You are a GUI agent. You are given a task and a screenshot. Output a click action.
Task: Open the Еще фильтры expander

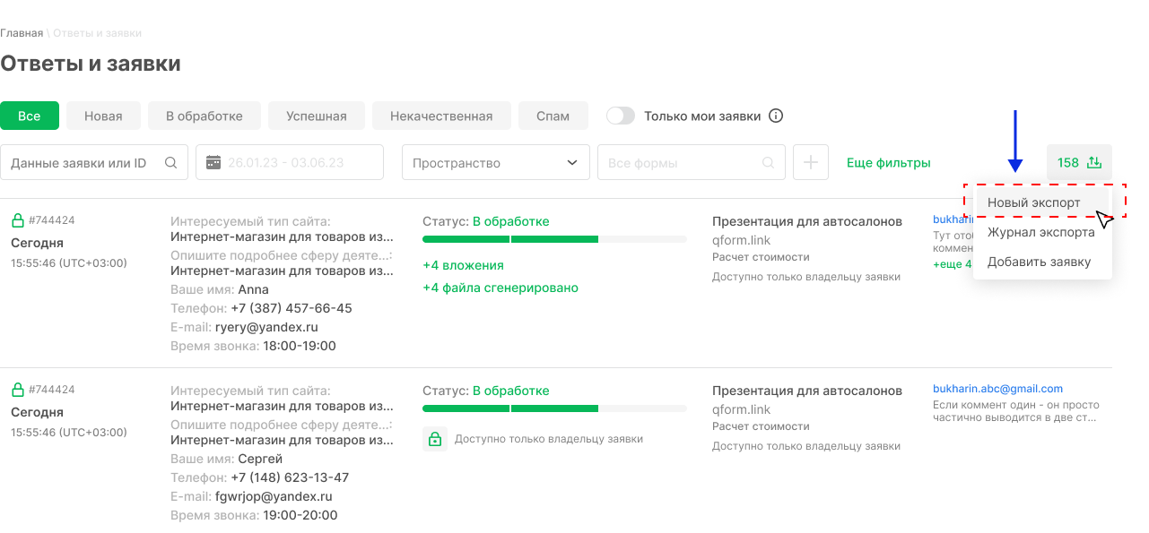(x=888, y=163)
